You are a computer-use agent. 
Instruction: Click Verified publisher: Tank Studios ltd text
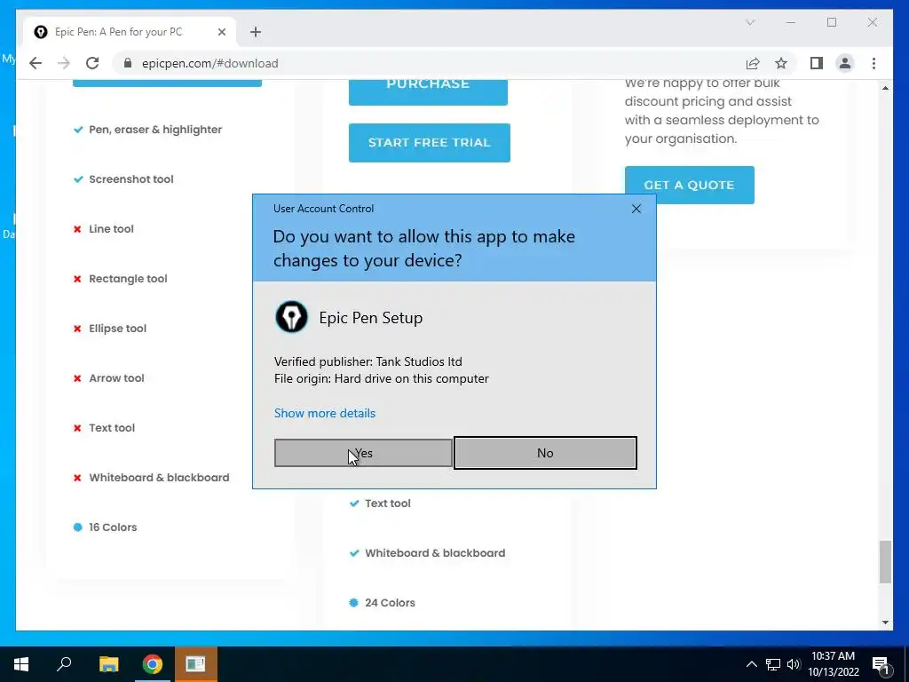click(x=368, y=362)
